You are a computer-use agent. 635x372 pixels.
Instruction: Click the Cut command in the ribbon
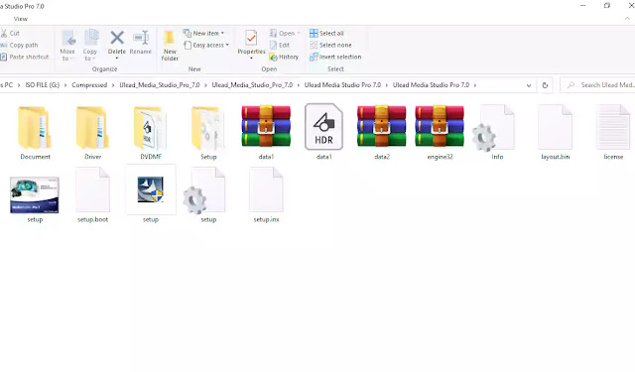point(10,33)
